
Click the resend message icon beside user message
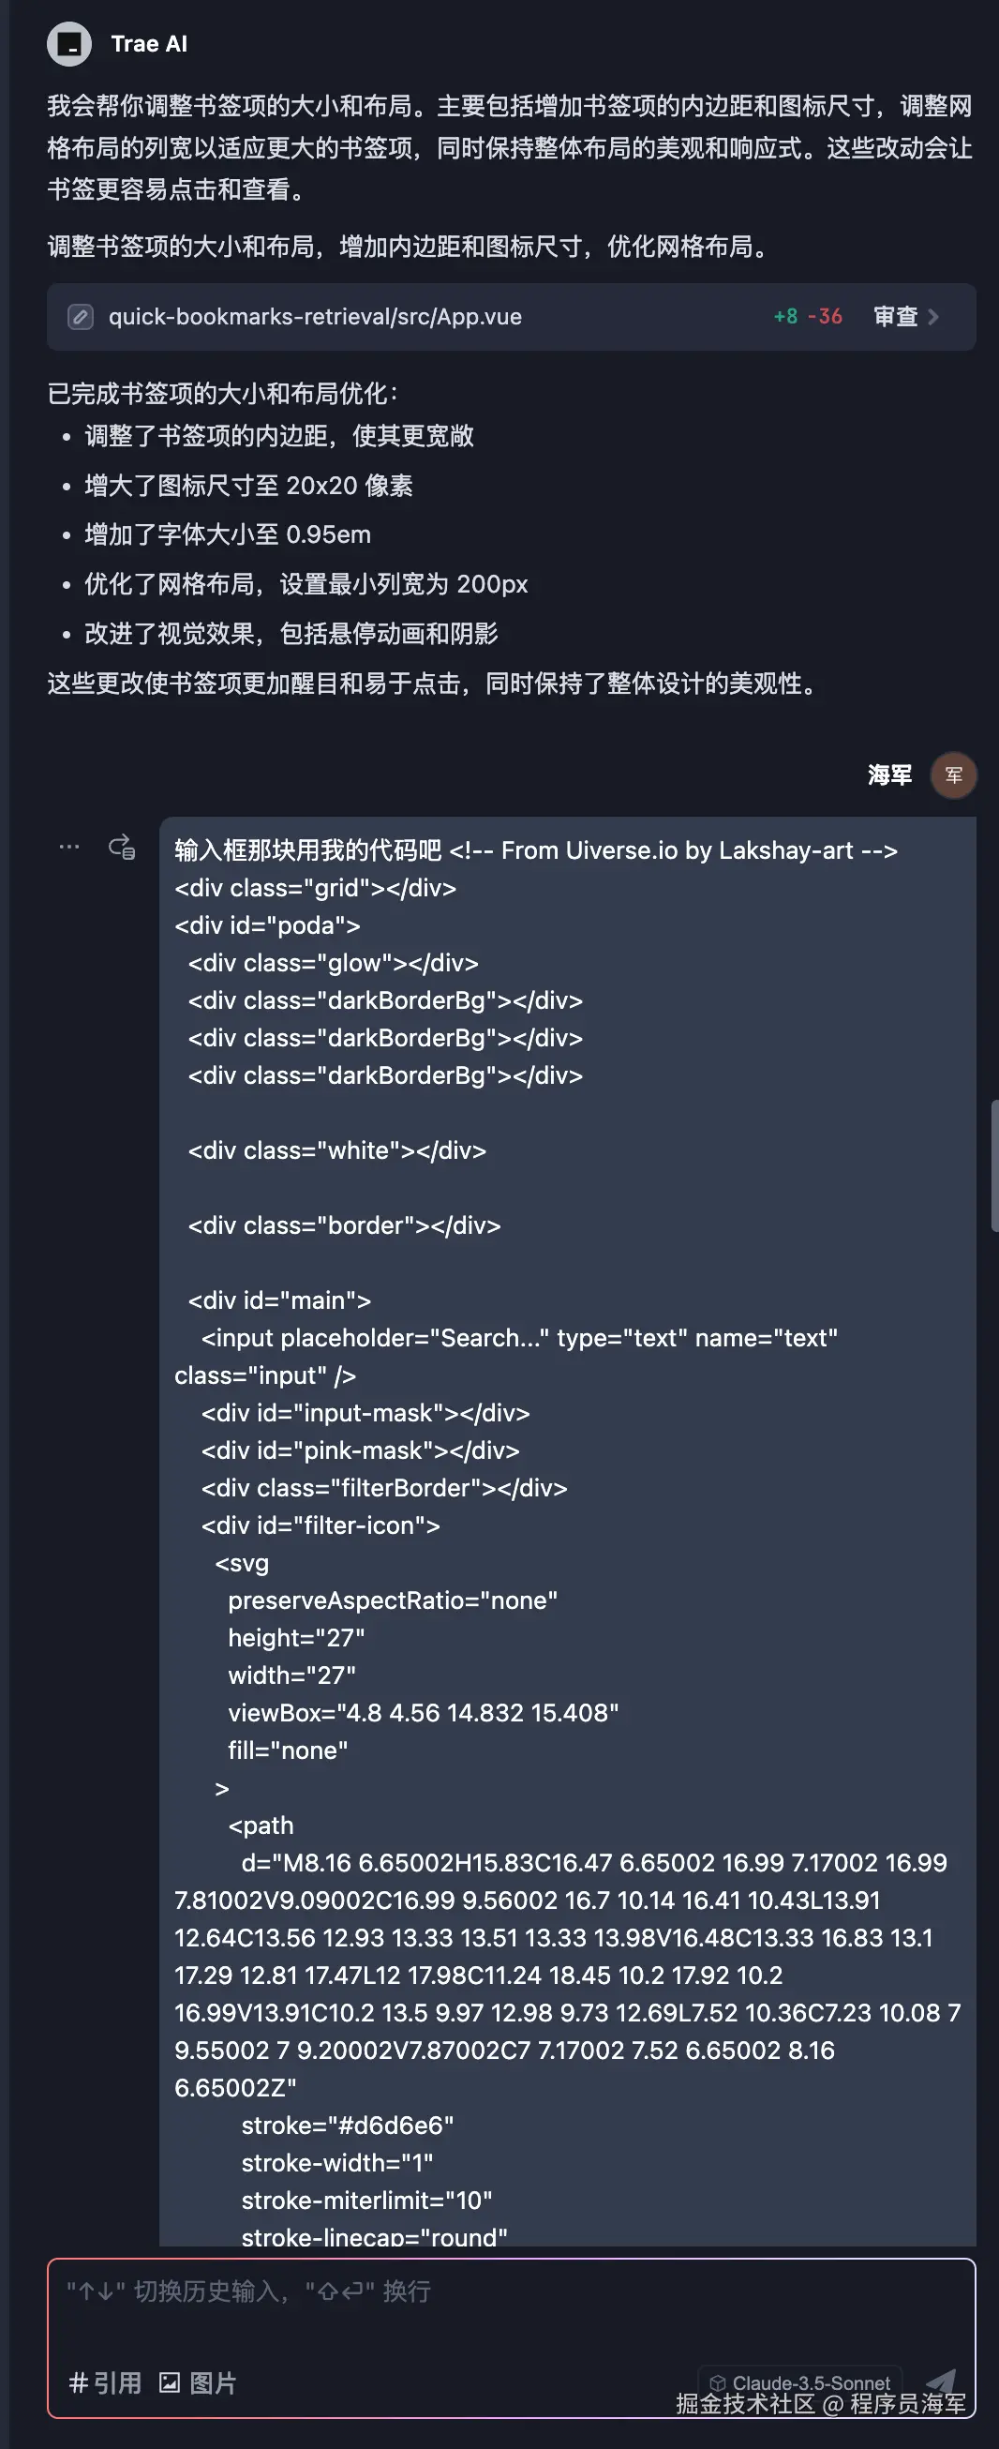click(122, 846)
